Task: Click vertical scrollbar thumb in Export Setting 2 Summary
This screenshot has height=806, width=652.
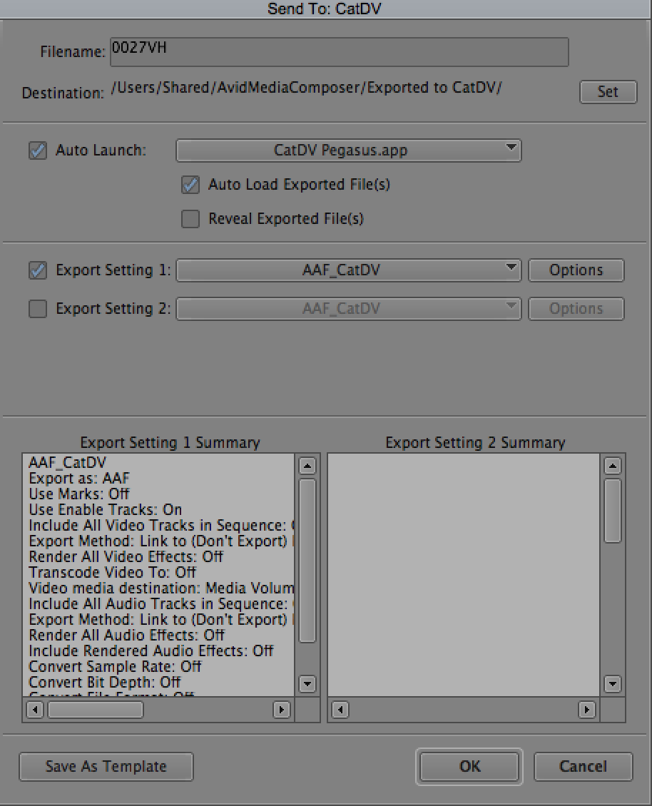Action: tap(612, 511)
